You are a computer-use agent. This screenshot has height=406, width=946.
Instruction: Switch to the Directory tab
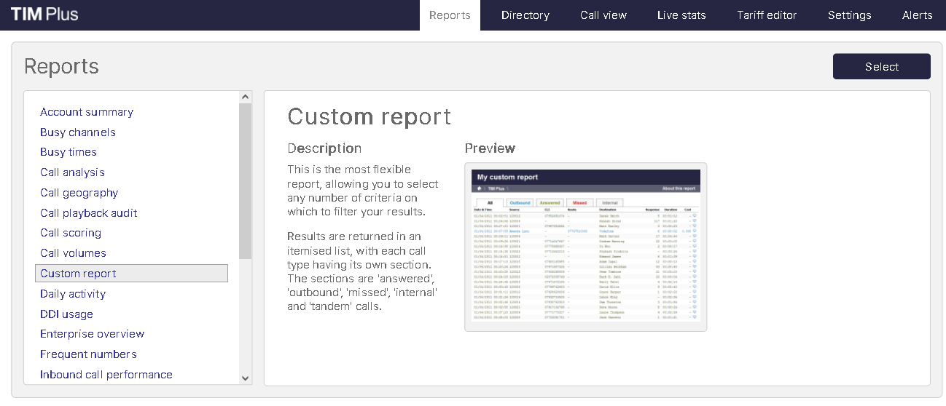point(525,15)
